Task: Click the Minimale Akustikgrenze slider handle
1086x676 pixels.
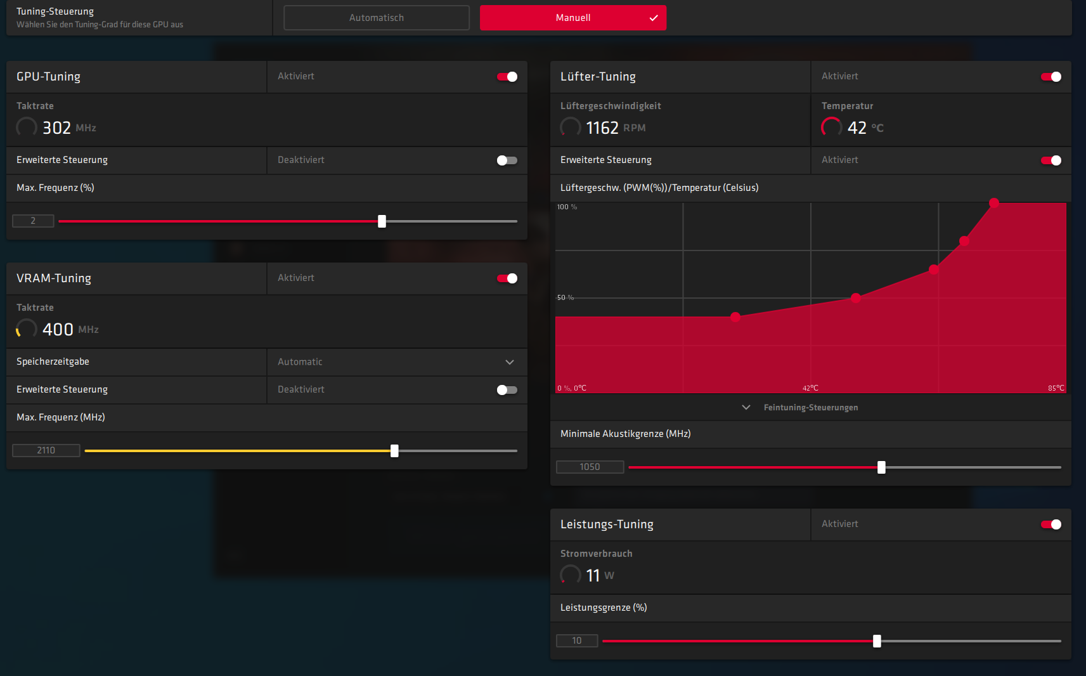Action: click(x=881, y=467)
